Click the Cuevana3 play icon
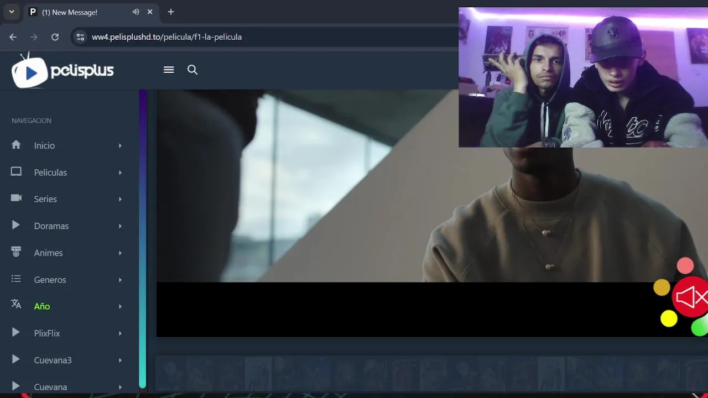 16,359
